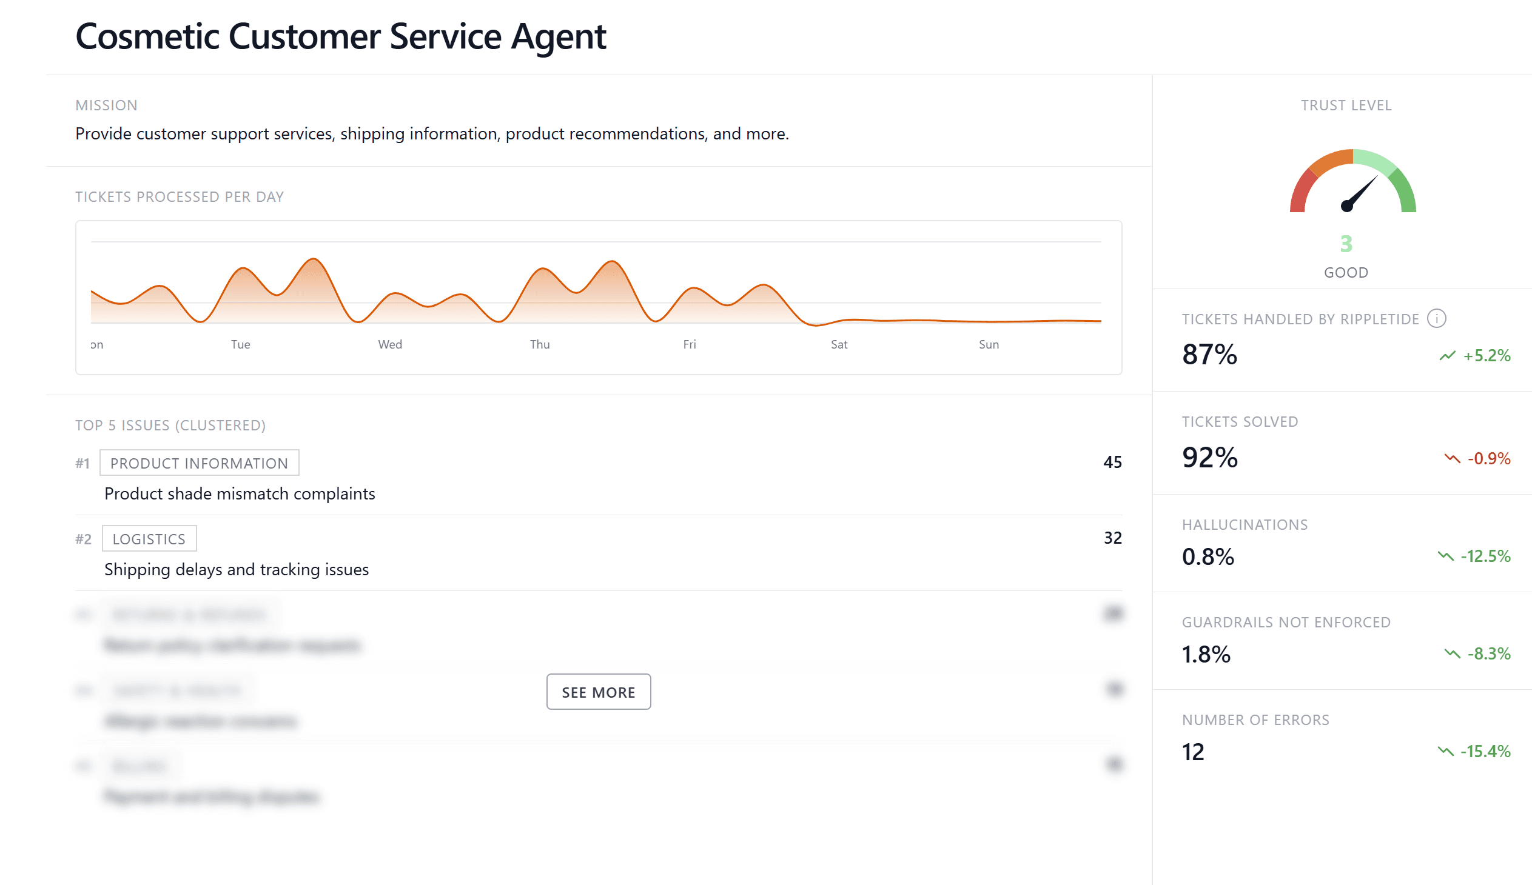Click the -8.3% change indicator
Viewport: 1532px width, 885px height.
(1489, 653)
